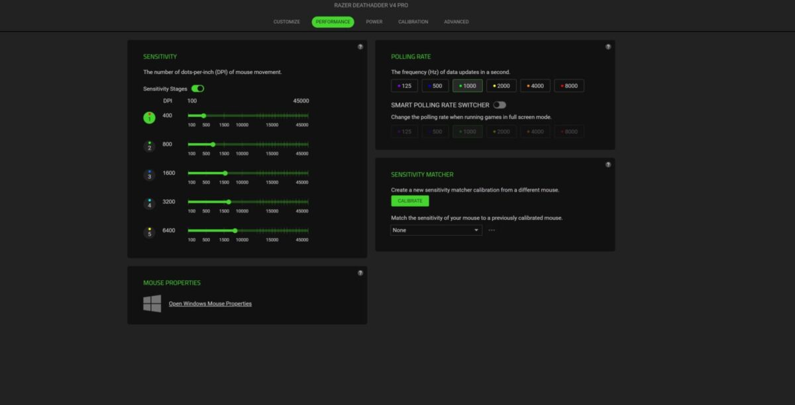Set polling rate to 2000 Hz
Viewport: 795px width, 405px height.
[502, 86]
